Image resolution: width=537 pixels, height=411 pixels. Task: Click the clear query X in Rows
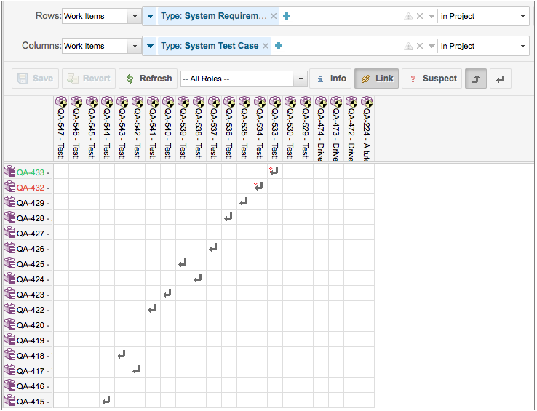click(420, 16)
